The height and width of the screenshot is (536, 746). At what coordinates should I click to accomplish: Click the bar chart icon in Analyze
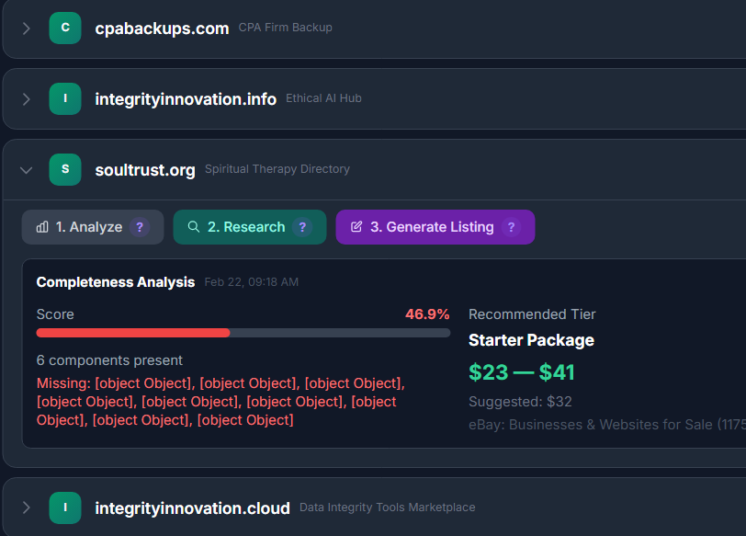point(42,227)
